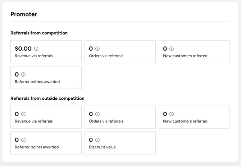
Task: Click info icon next to Discount value
Action: click(x=97, y=140)
